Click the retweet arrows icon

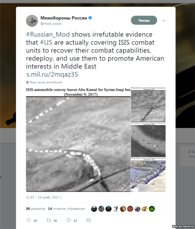coord(49,220)
